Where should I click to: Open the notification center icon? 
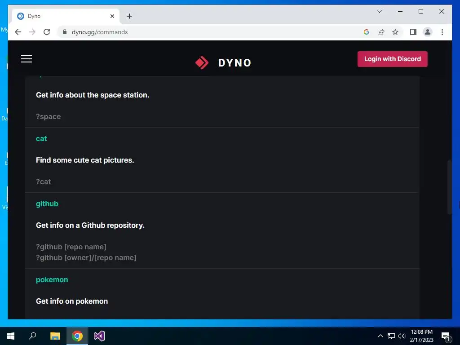446,336
